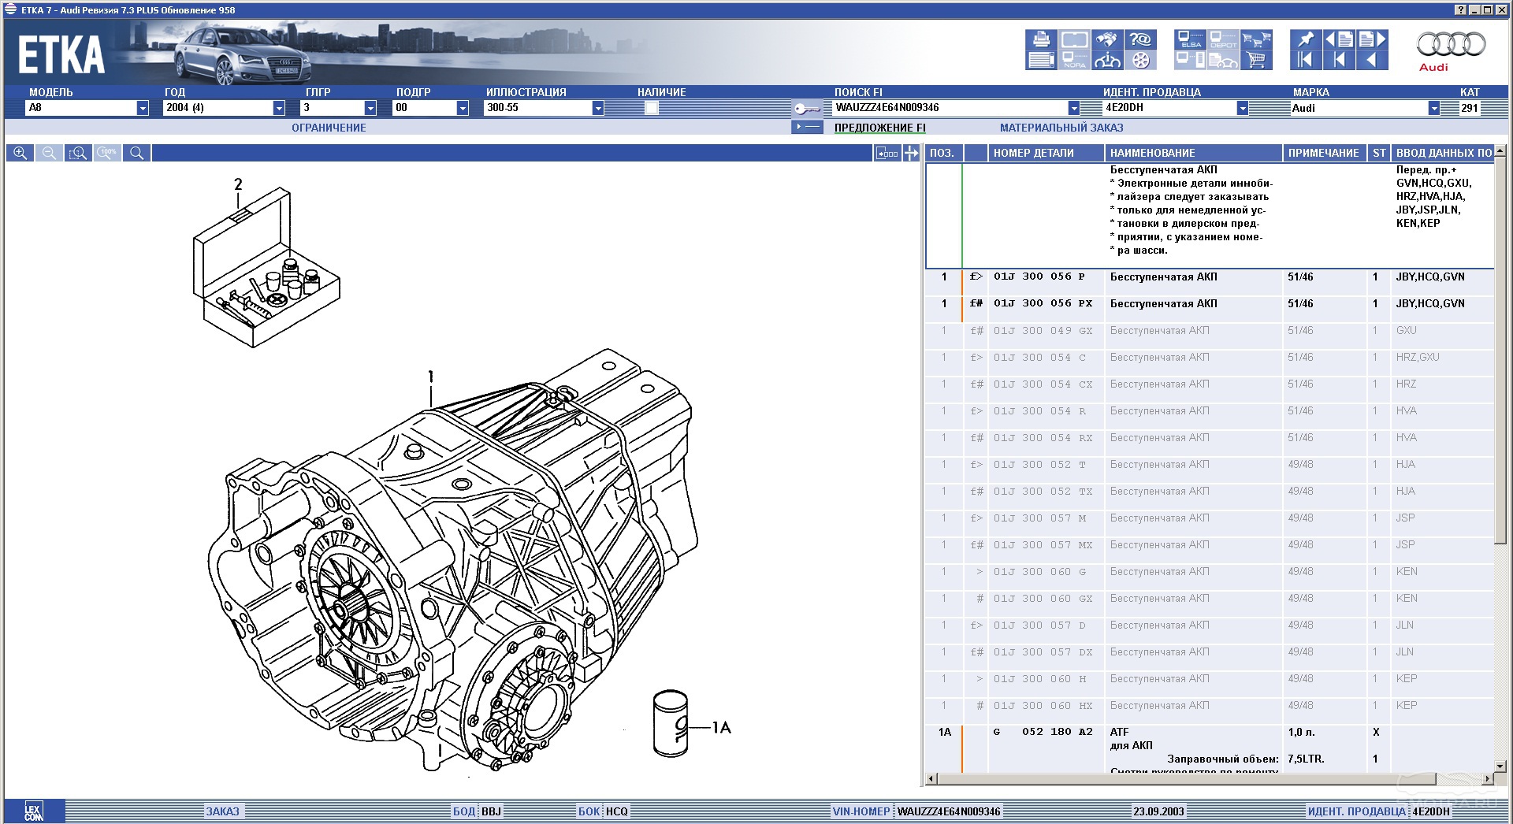Open the car information icon
The image size is (1513, 824).
(x=1106, y=60)
